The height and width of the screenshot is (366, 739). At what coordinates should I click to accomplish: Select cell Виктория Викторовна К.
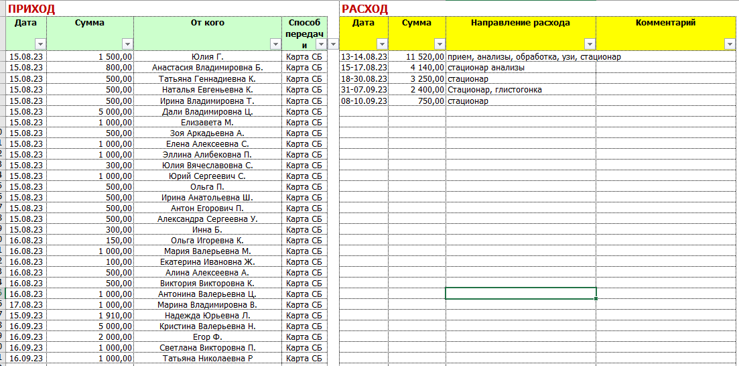(x=208, y=283)
